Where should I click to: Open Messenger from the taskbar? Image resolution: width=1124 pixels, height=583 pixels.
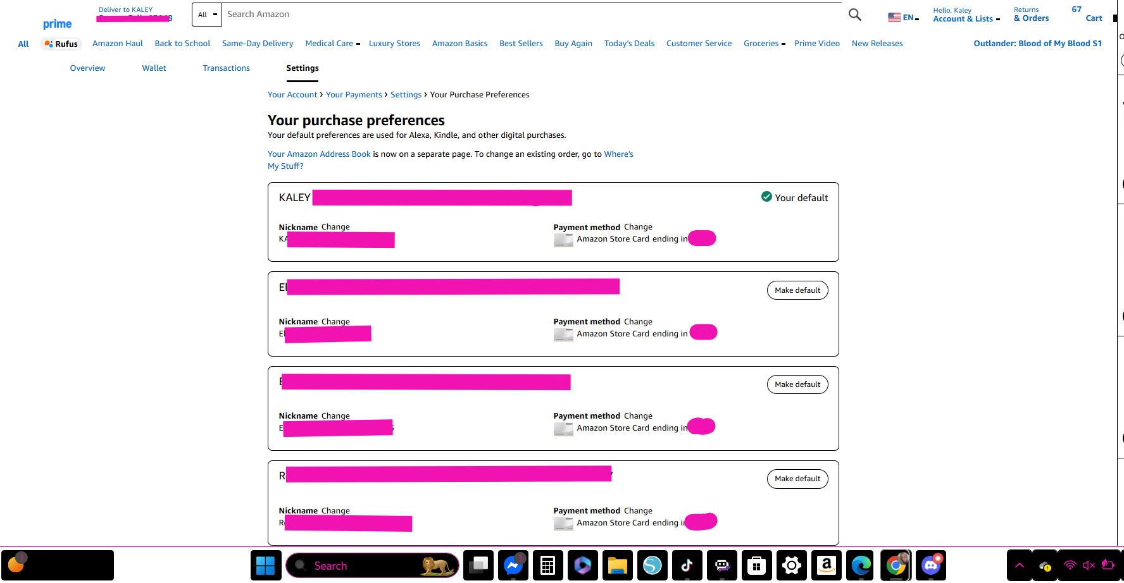click(513, 565)
